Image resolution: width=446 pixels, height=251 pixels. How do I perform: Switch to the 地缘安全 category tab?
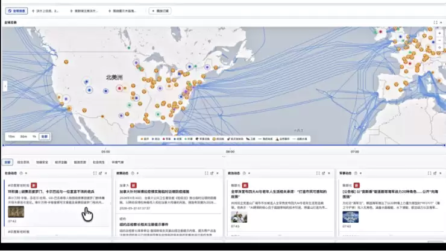(x=42, y=162)
